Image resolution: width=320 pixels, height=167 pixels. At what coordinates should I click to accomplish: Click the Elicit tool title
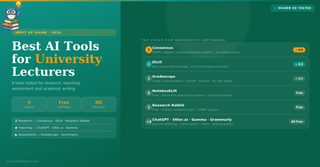point(157,62)
